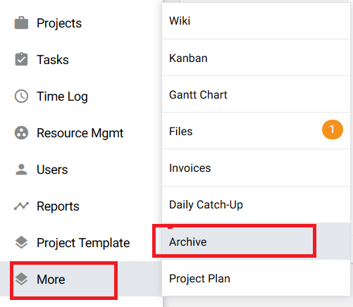
Task: Select Kanban from the More menu
Action: 256,58
